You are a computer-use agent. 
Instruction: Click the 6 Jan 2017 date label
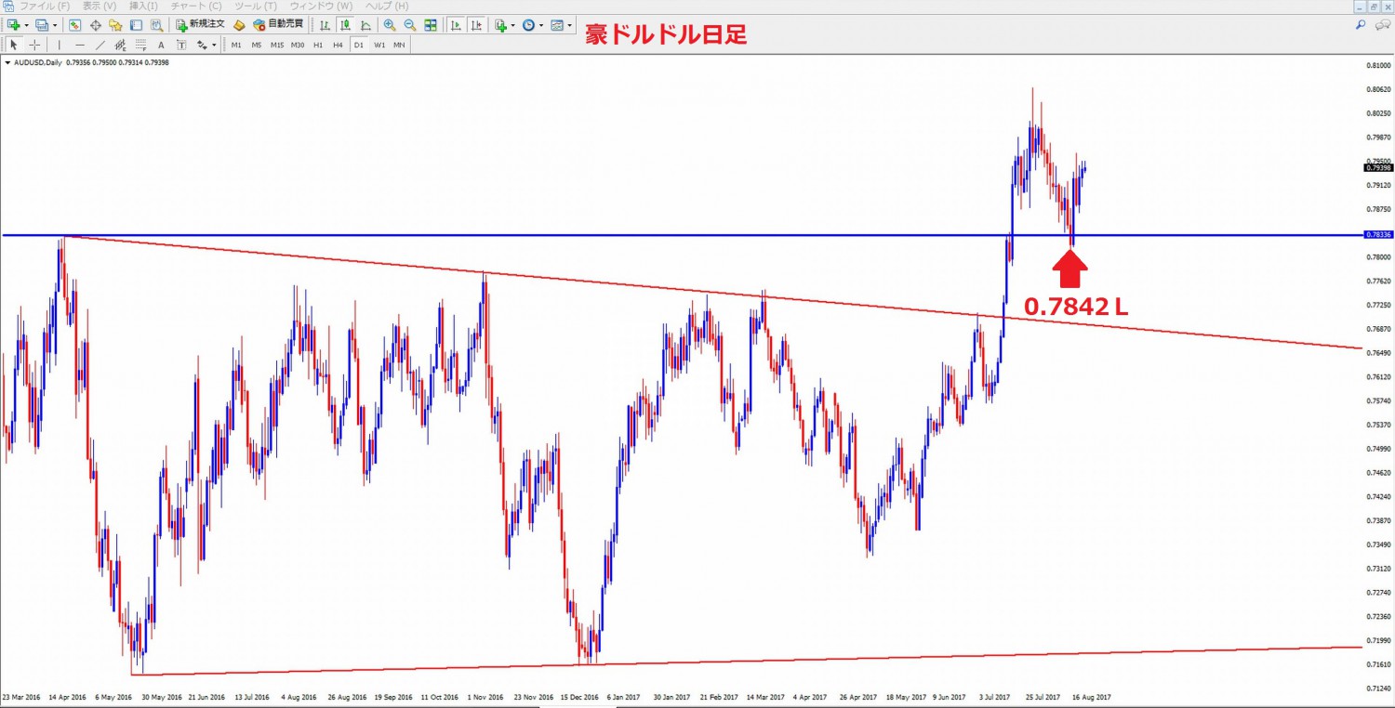coord(623,696)
